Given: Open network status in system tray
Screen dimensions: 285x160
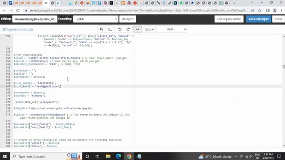Looking at the screenshot, I should [246, 156].
